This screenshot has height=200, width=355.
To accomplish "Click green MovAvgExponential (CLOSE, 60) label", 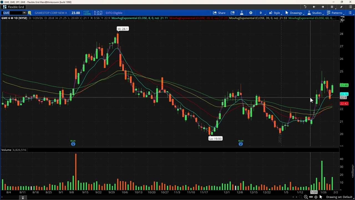I will (311, 18).
